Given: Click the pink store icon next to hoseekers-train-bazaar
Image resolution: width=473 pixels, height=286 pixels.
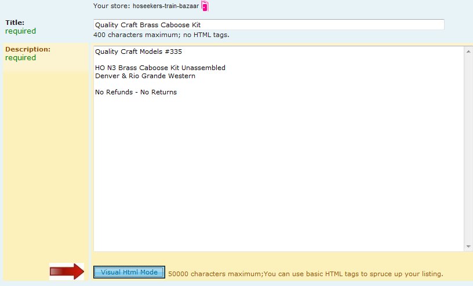Looking at the screenshot, I should (205, 6).
